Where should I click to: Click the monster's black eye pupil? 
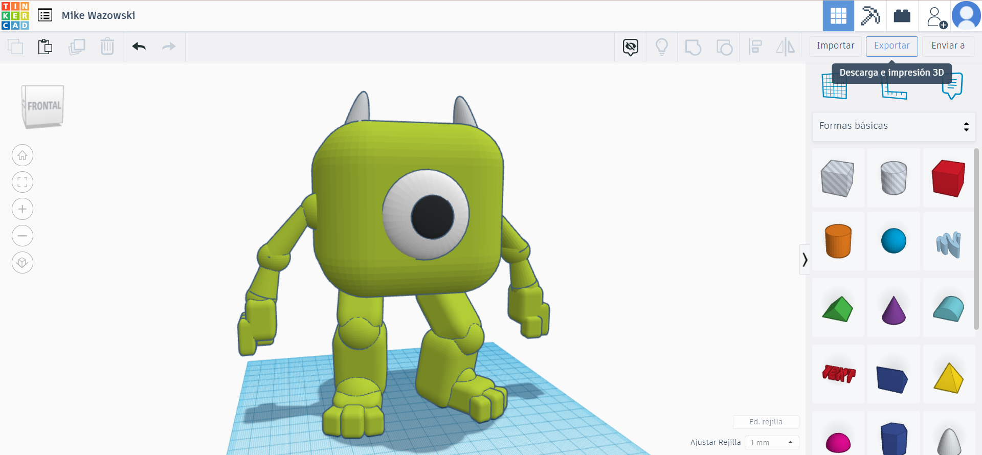[x=433, y=217]
